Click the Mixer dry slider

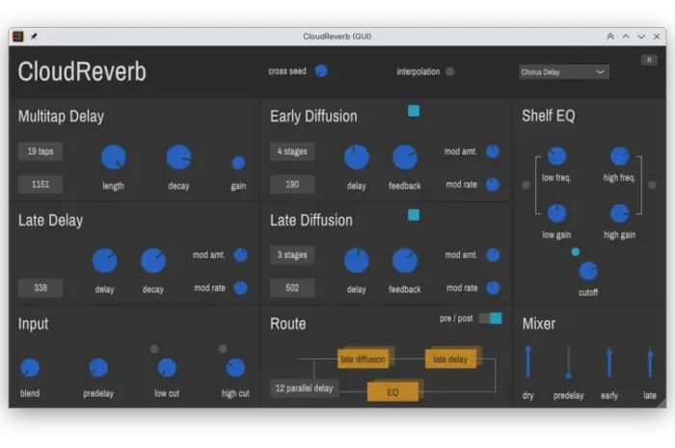click(x=527, y=362)
